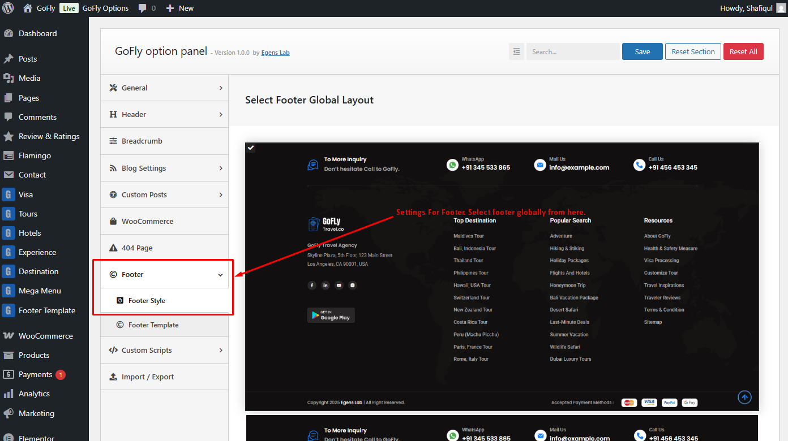This screenshot has width=788, height=441.
Task: Select the first footer layout thumbnail
Action: 502,276
